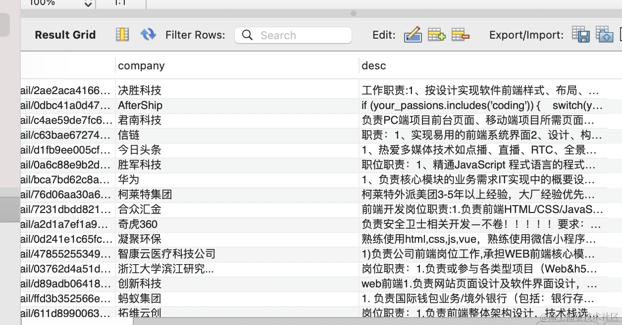Screen dimensions: 622x325
Task: Click the magnifier icon in filter box
Action: (247, 35)
